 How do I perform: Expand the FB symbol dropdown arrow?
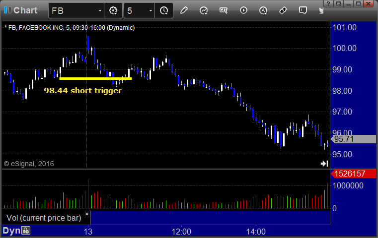pos(100,10)
